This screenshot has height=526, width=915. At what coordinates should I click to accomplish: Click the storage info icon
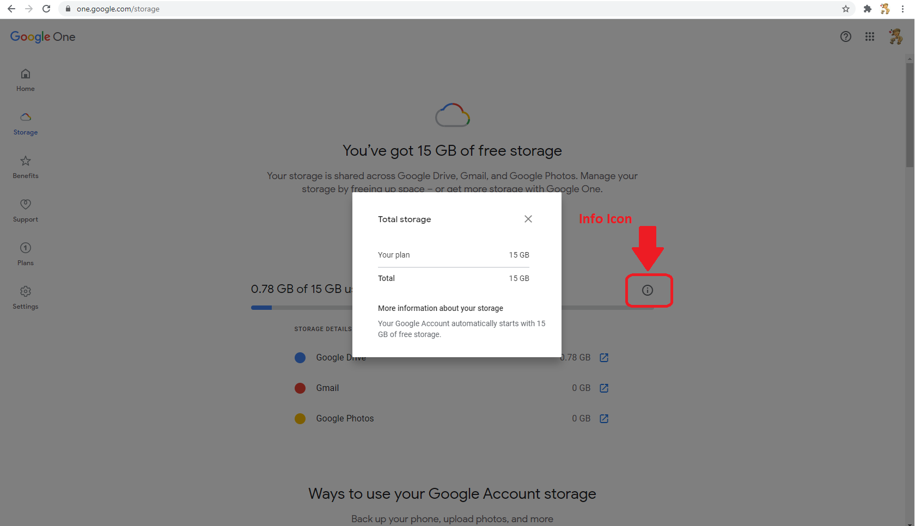(x=648, y=290)
